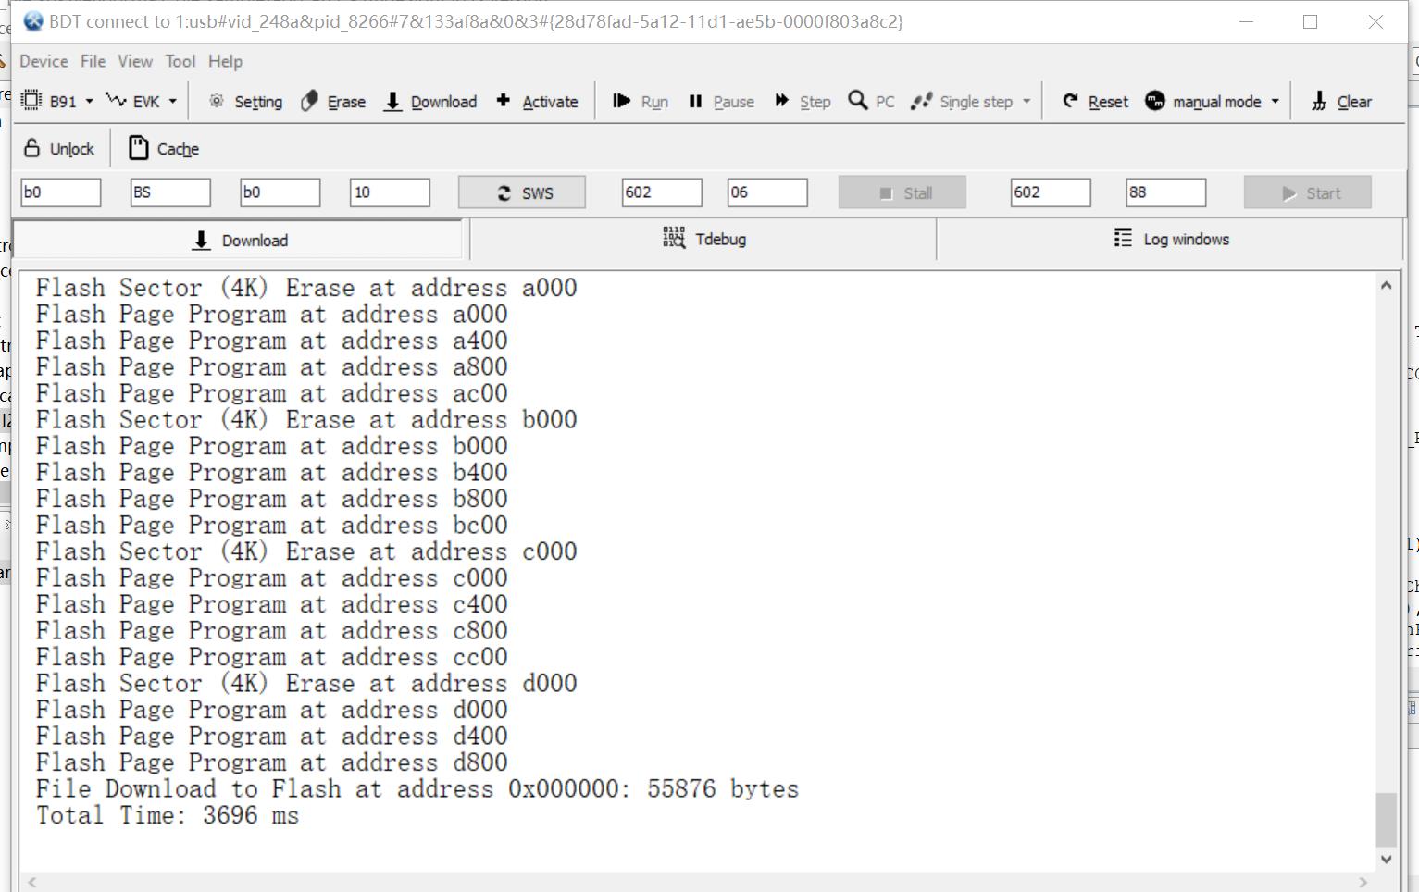
Task: Focus the 602 field beside Stall
Action: (1051, 192)
